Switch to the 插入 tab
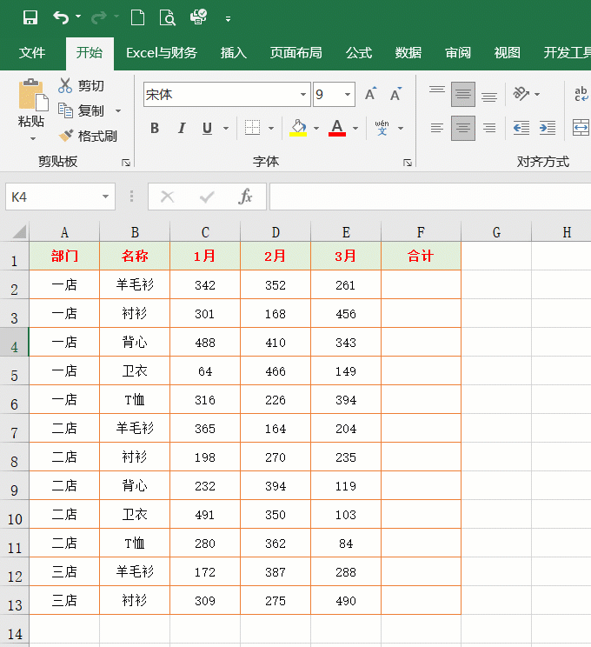 [234, 53]
